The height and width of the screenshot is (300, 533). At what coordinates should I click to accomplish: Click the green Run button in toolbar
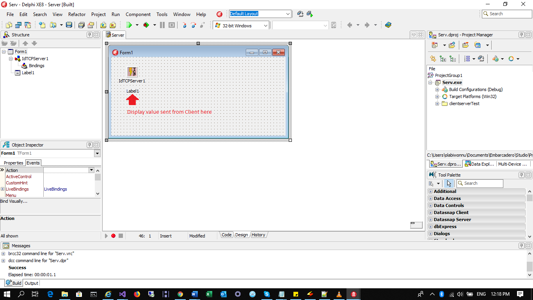coord(129,25)
